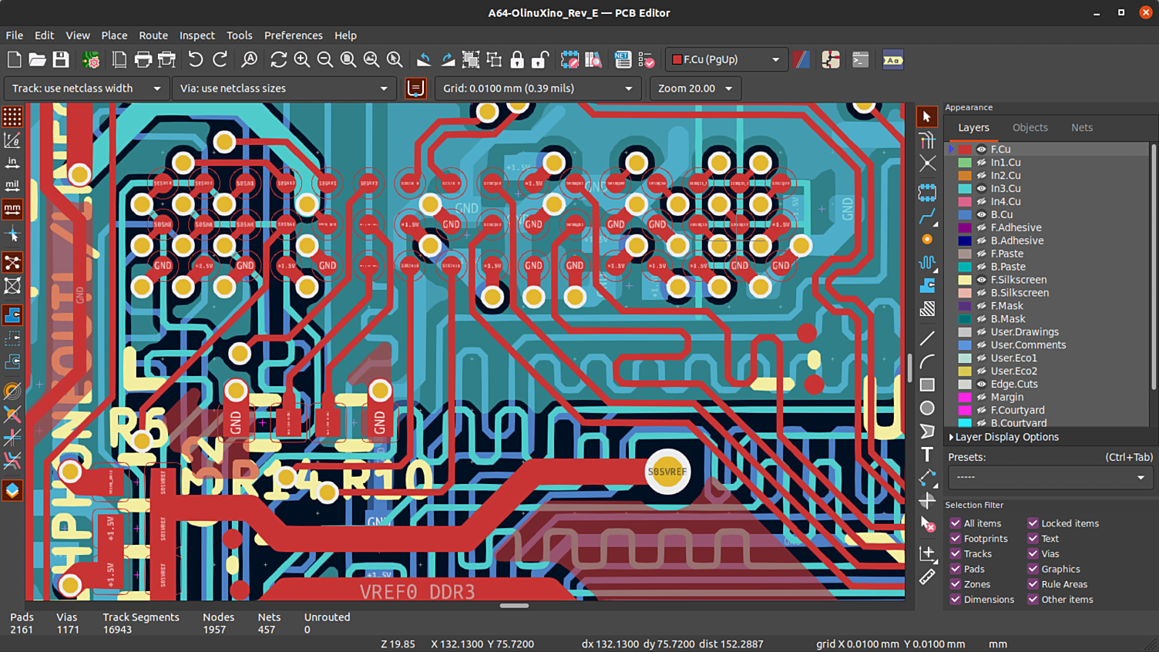This screenshot has height=652, width=1159.
Task: Click the Save icon in the toolbar
Action: tap(61, 60)
